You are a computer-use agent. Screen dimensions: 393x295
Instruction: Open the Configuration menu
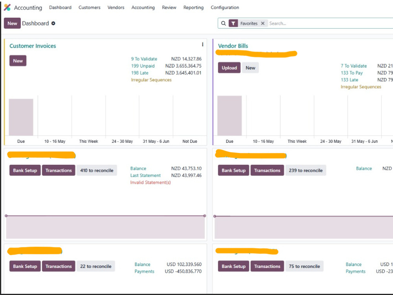click(225, 7)
